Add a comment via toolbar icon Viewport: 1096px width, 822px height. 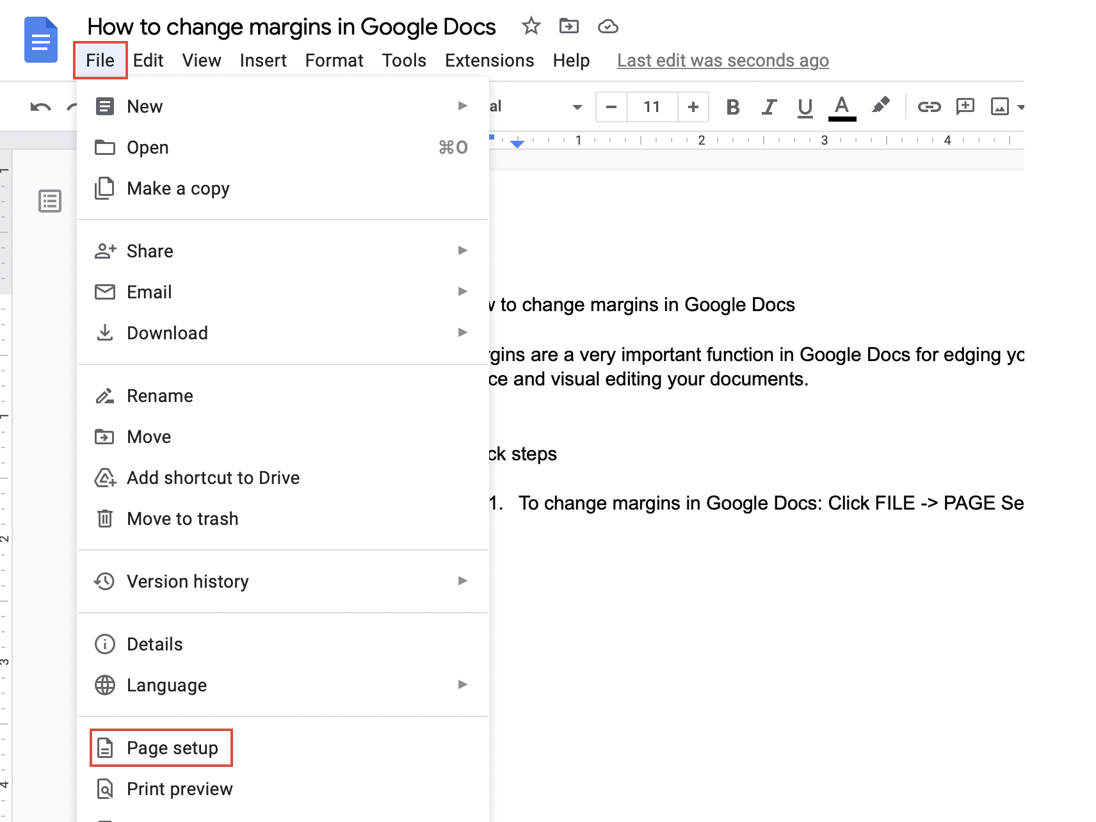[965, 107]
